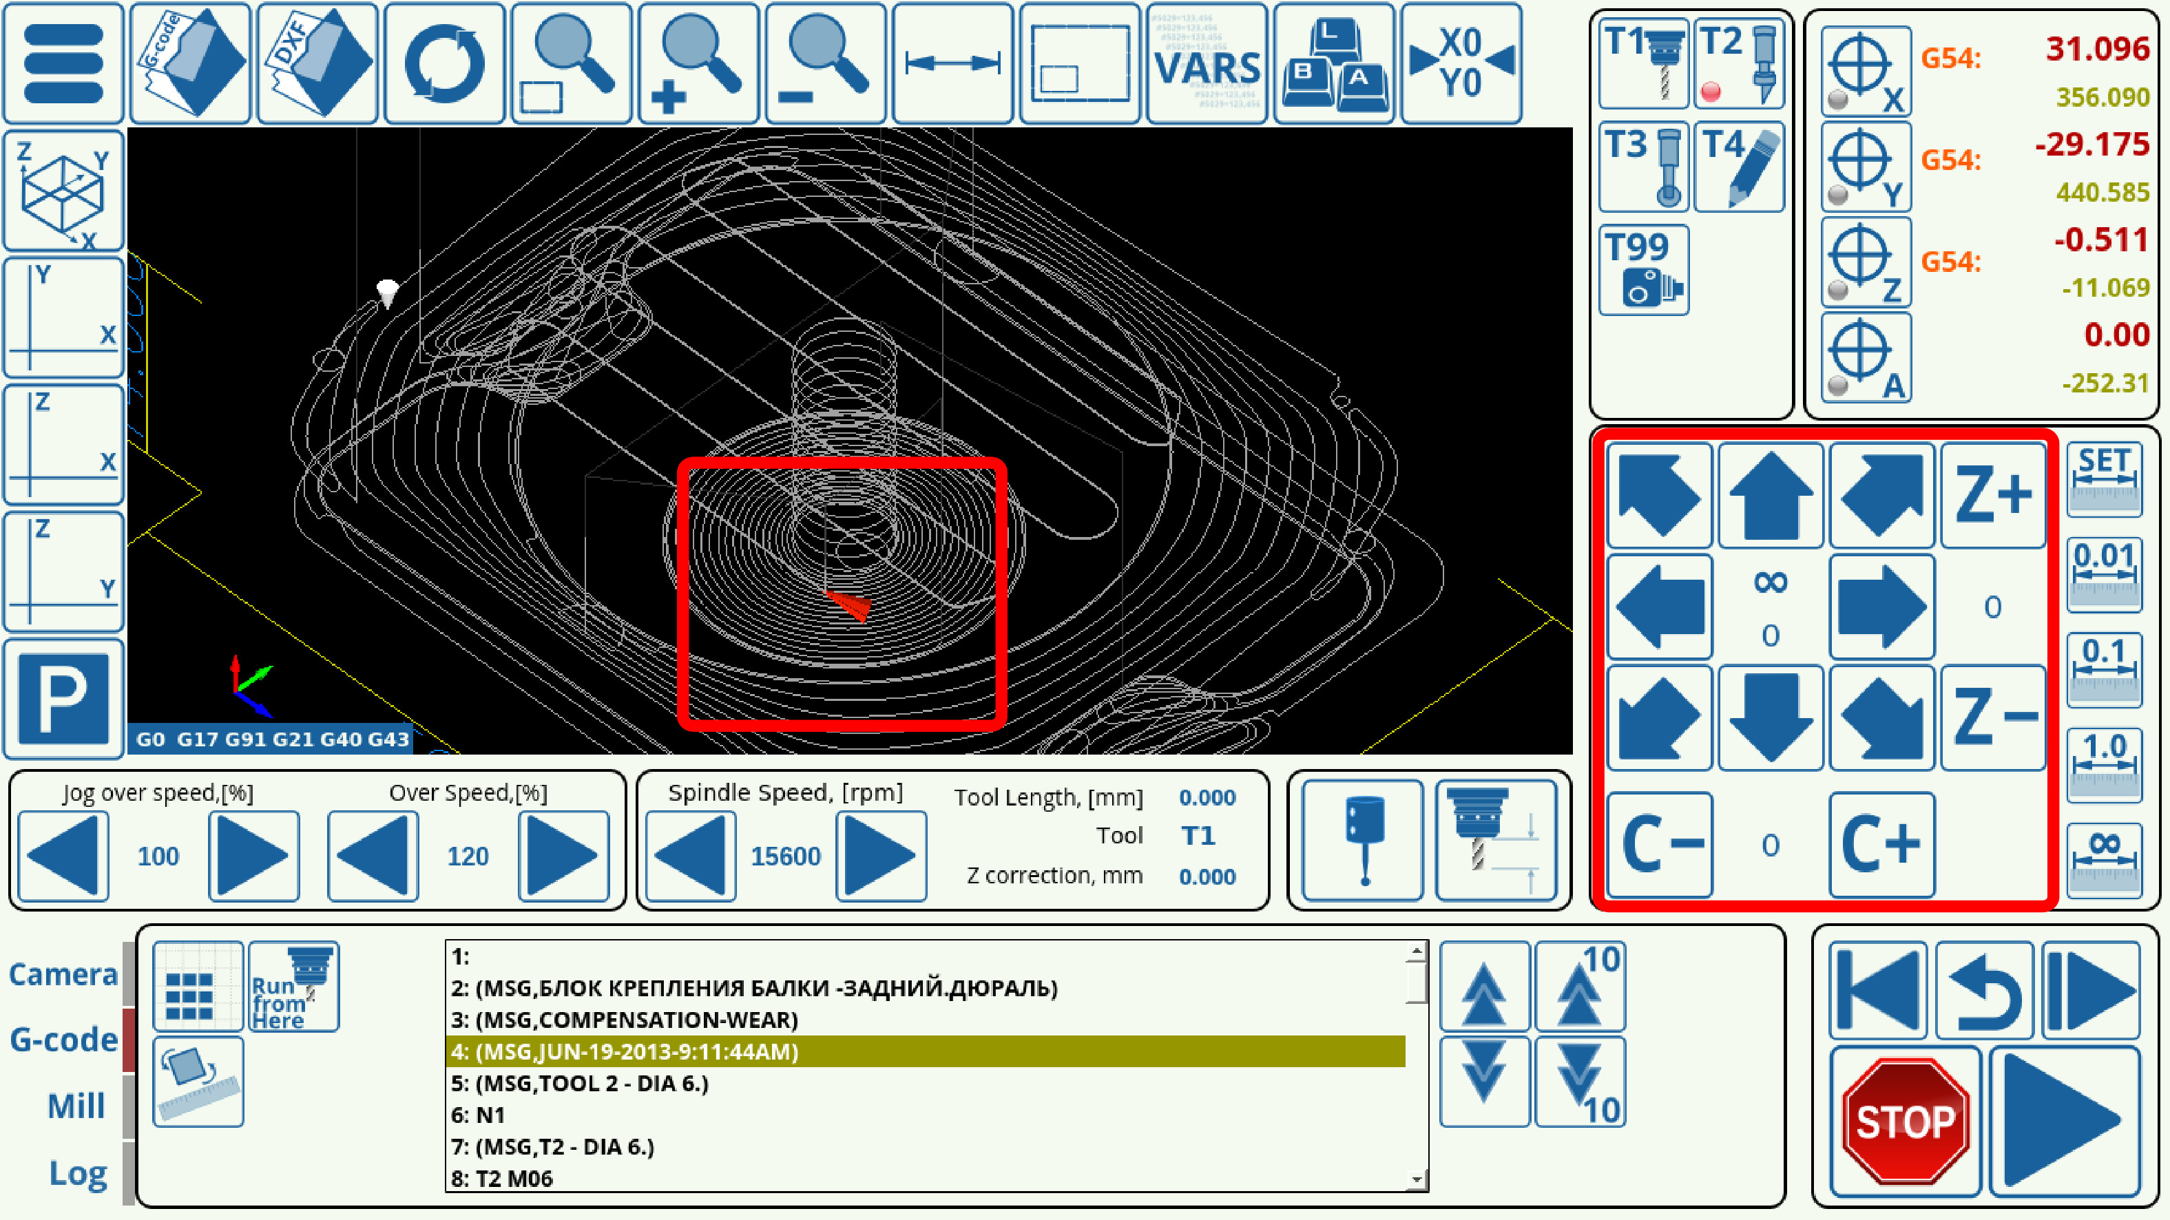This screenshot has height=1220, width=2170.
Task: Open the Mill tab
Action: click(76, 1106)
